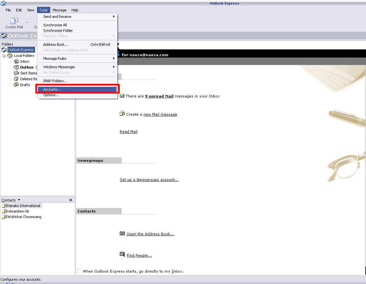Click the Outbox folder icon

(16, 67)
